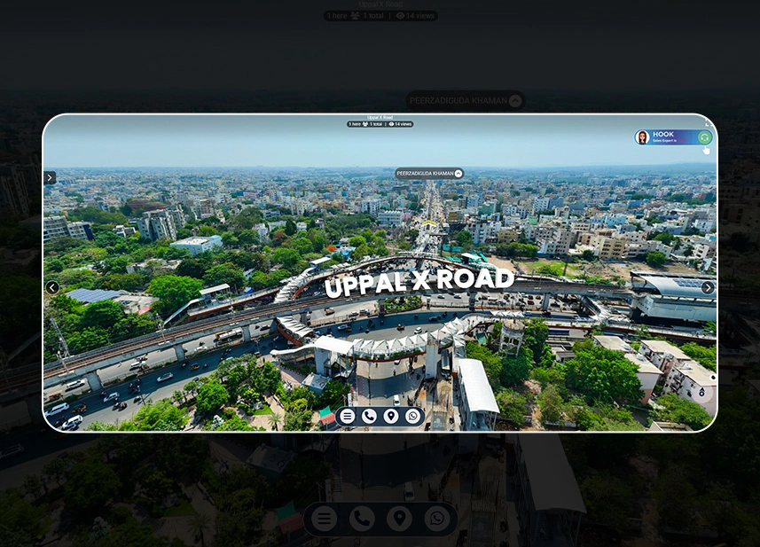Click the dimmed hamburger menu icon in the background
Viewport: 760px width, 547px height.
point(325,519)
